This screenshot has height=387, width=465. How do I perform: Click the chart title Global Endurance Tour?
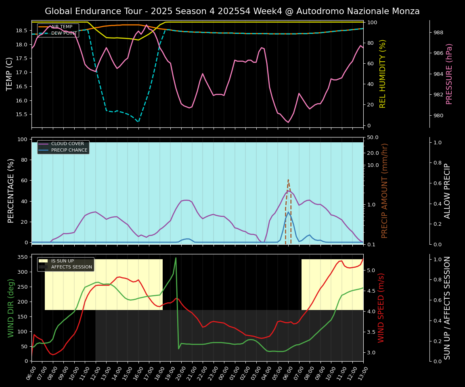(232, 11)
